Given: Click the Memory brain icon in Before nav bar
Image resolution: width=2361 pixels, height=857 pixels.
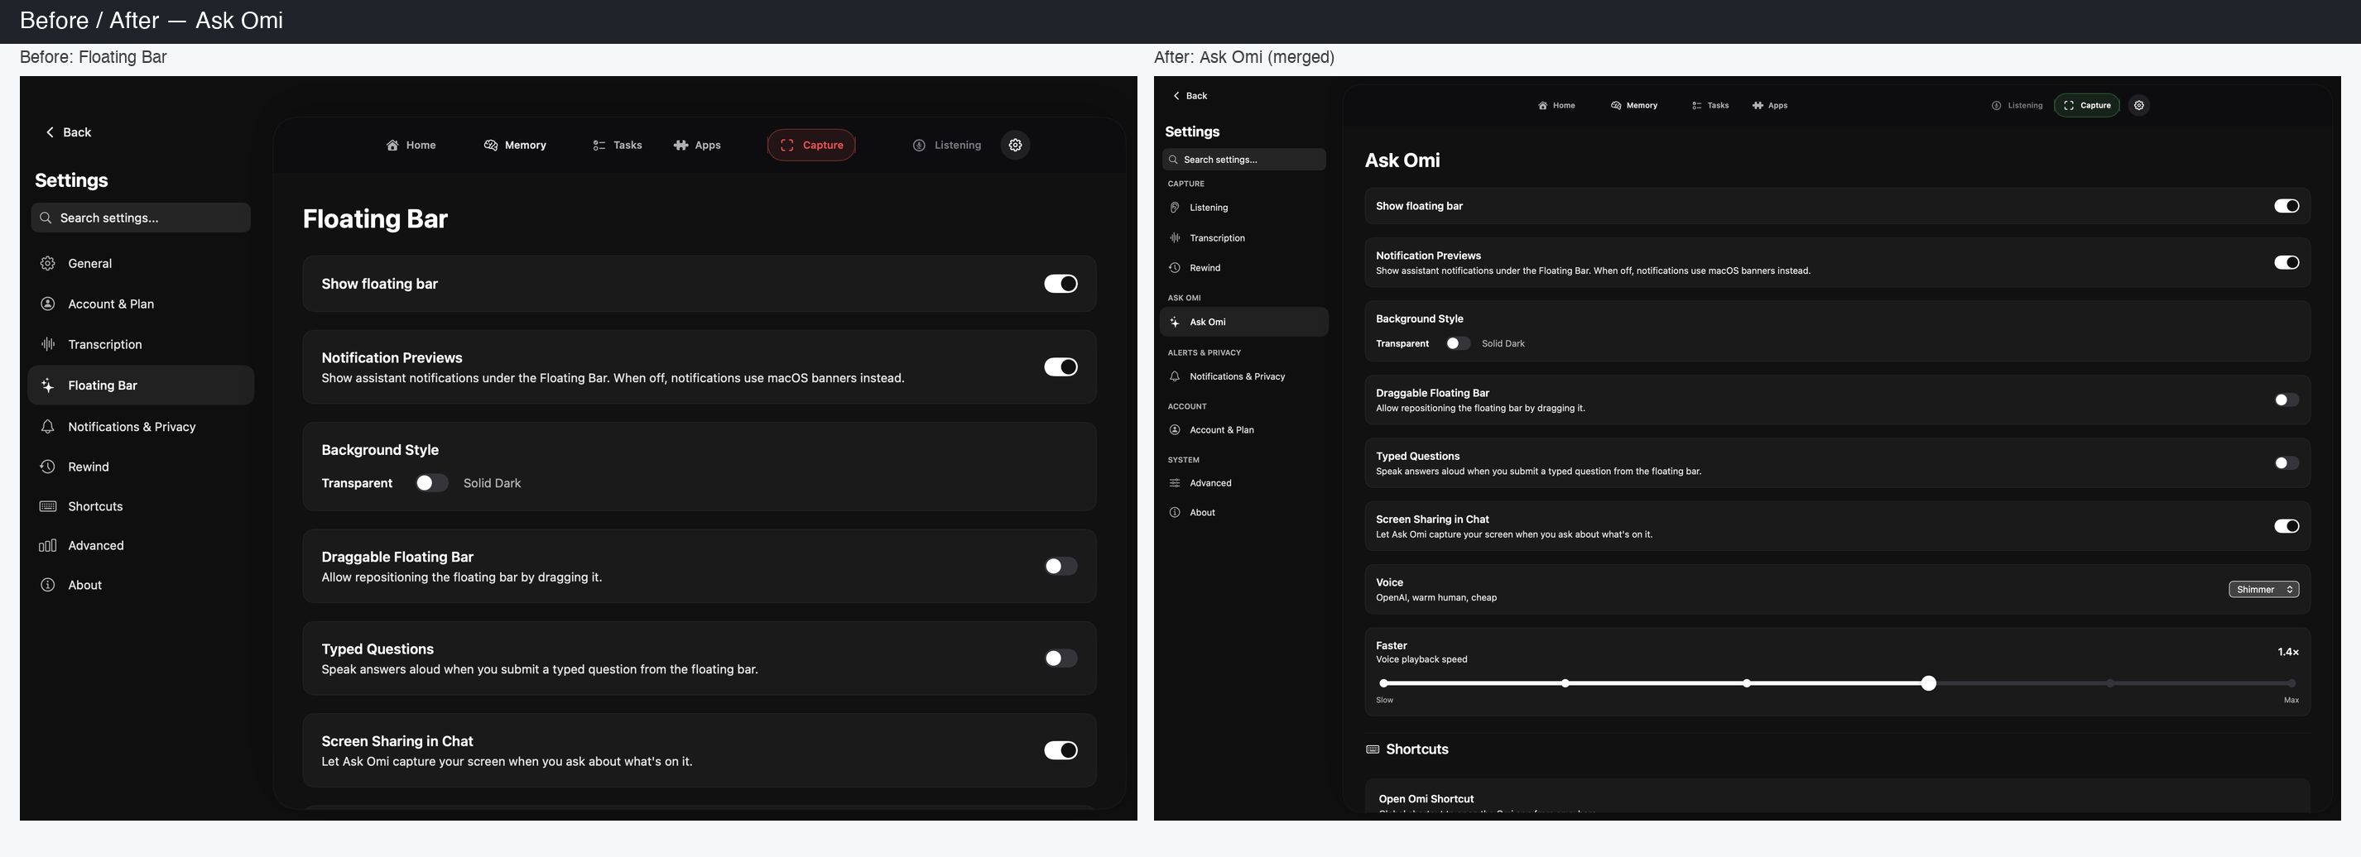Looking at the screenshot, I should click(x=490, y=146).
